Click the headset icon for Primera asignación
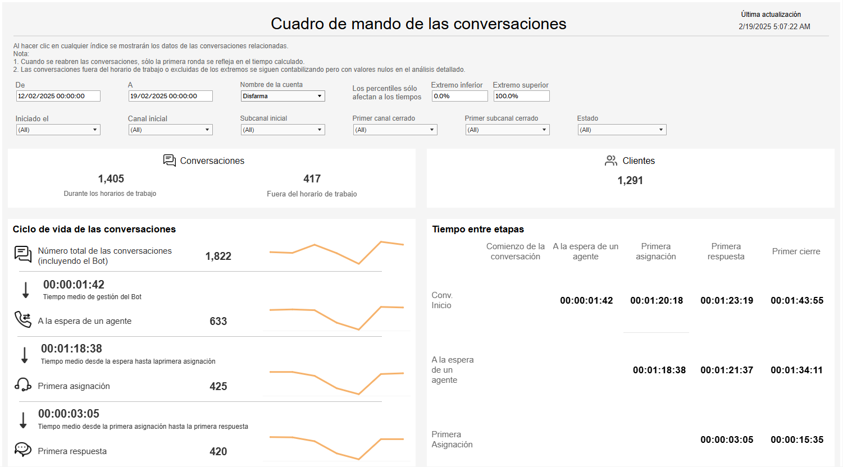This screenshot has height=467, width=843. (23, 384)
